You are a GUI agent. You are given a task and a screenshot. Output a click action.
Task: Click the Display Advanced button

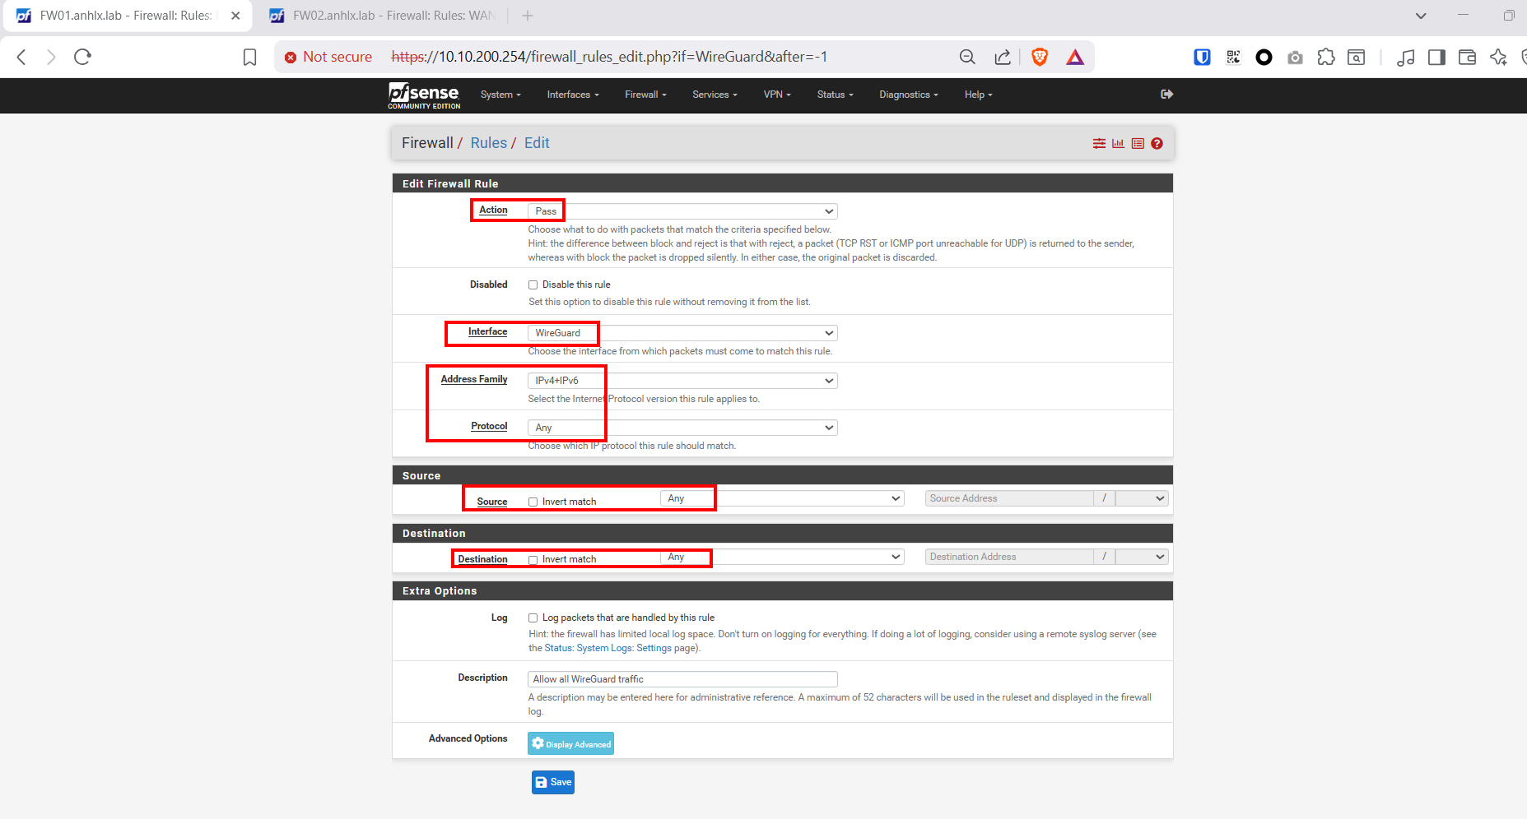pyautogui.click(x=570, y=744)
